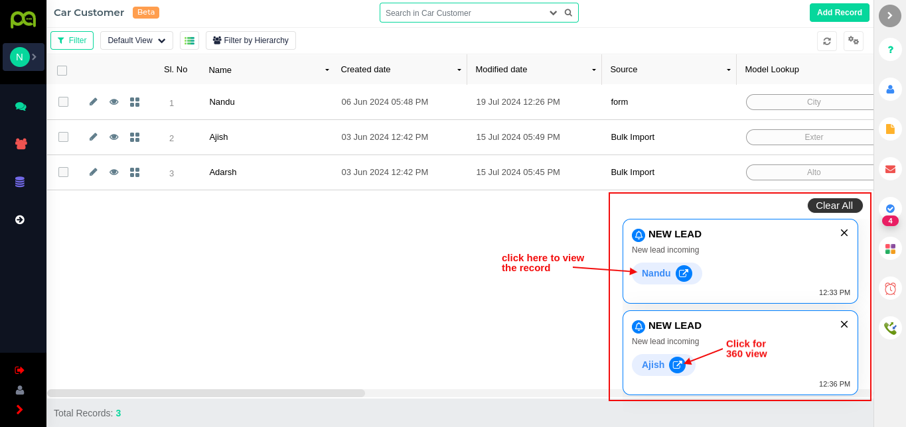
Task: Toggle the select-all header checkbox
Action: click(62, 70)
